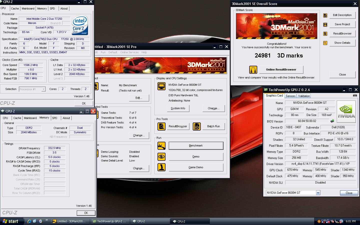Click the GPU-Z BIOS save chip icon

click(332, 121)
